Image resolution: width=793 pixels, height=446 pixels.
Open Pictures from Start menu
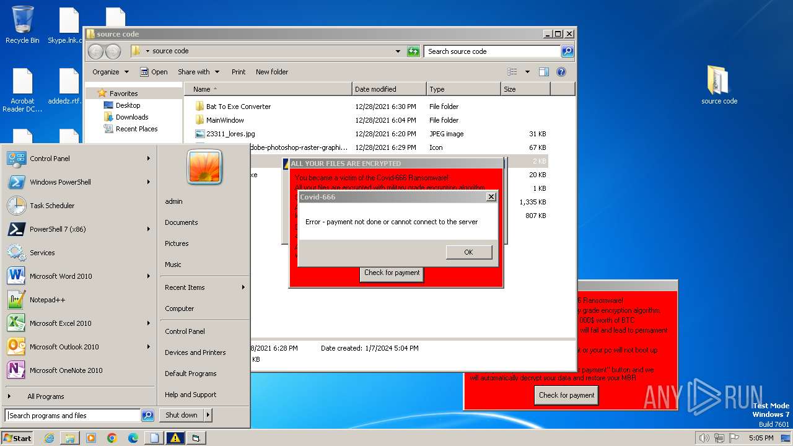(x=177, y=243)
